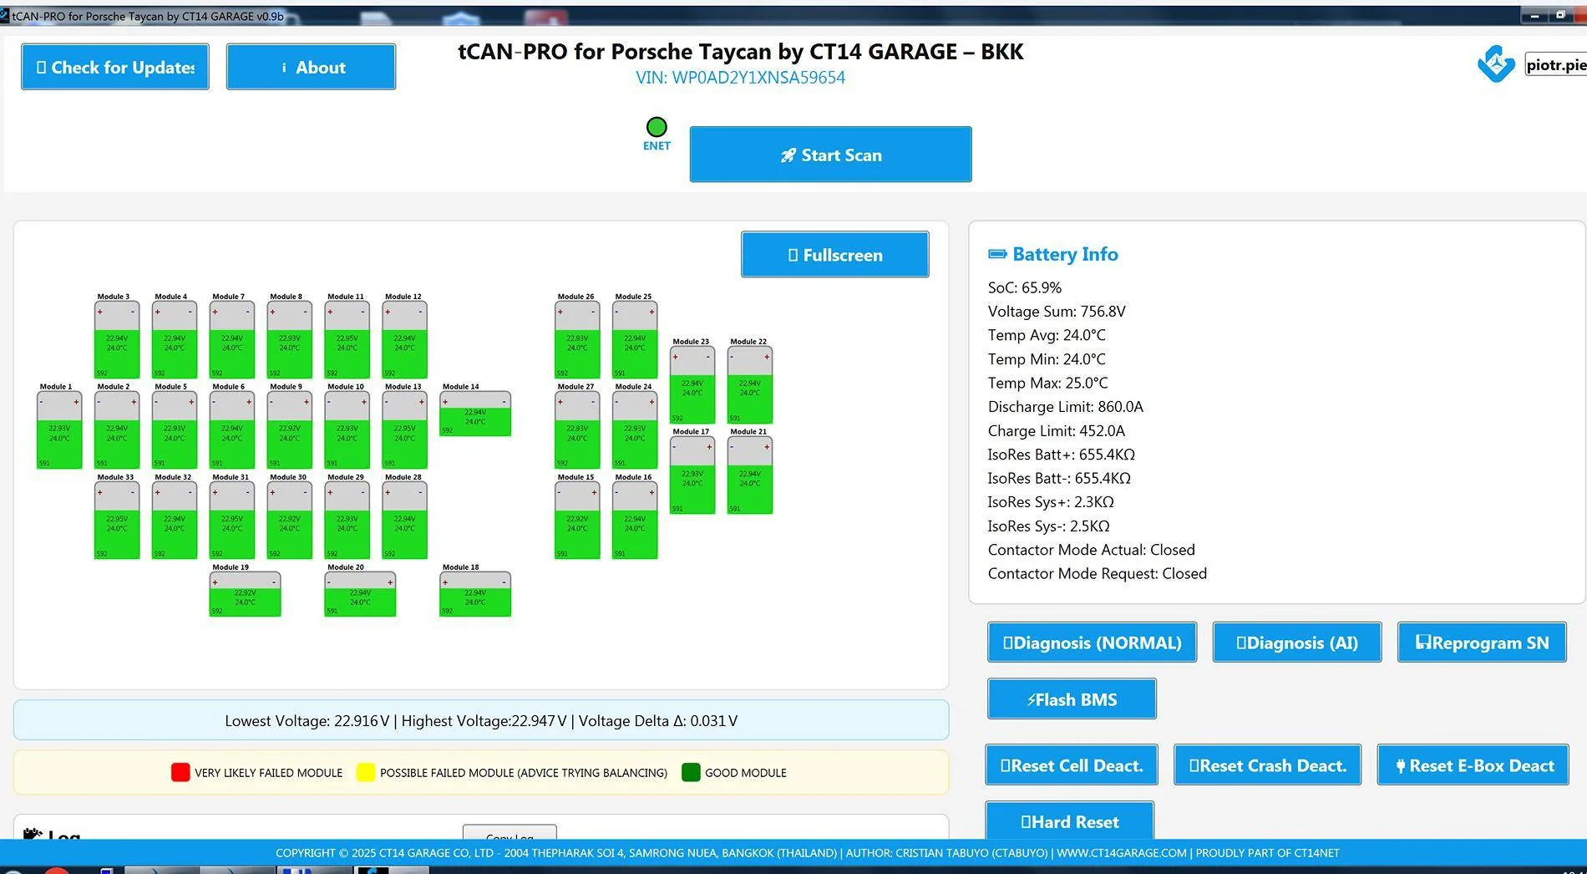Click the CT14 logo icon near username
The width and height of the screenshot is (1587, 874).
(x=1496, y=64)
